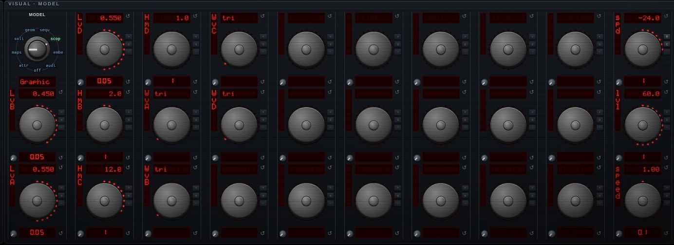
Task: Click the 0 button beside the HmD knob
Action: pyautogui.click(x=196, y=44)
